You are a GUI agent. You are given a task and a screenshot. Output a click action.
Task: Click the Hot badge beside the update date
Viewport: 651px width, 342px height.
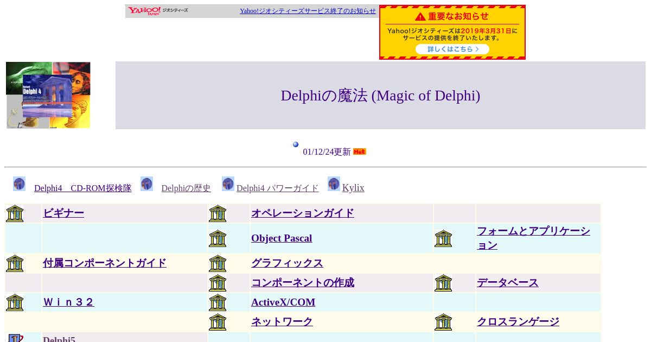[x=360, y=151]
